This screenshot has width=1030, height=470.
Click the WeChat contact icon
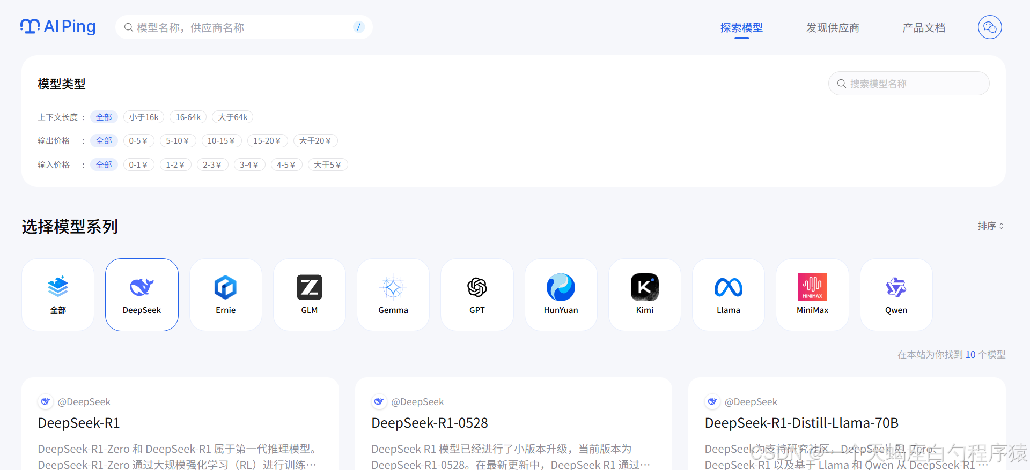click(x=990, y=27)
